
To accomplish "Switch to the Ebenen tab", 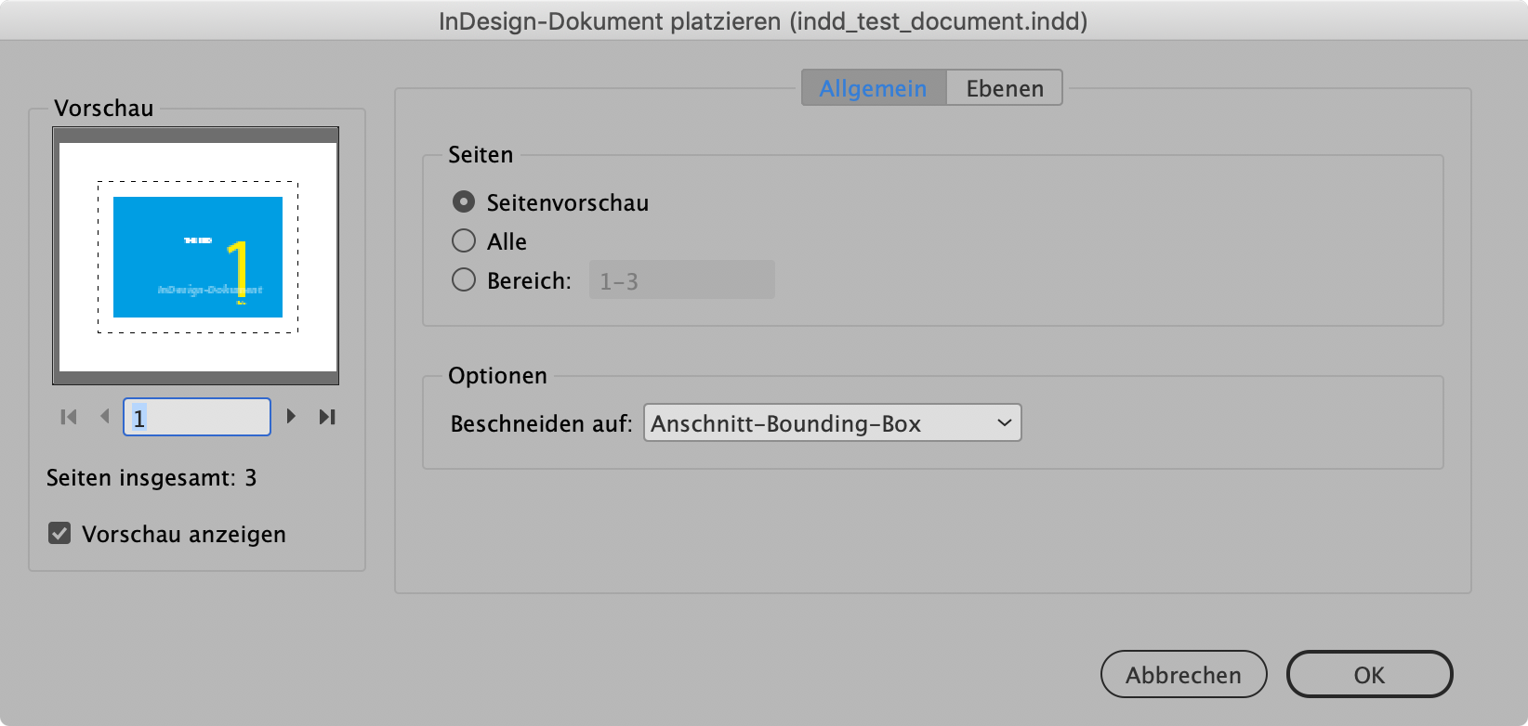I will (1003, 87).
